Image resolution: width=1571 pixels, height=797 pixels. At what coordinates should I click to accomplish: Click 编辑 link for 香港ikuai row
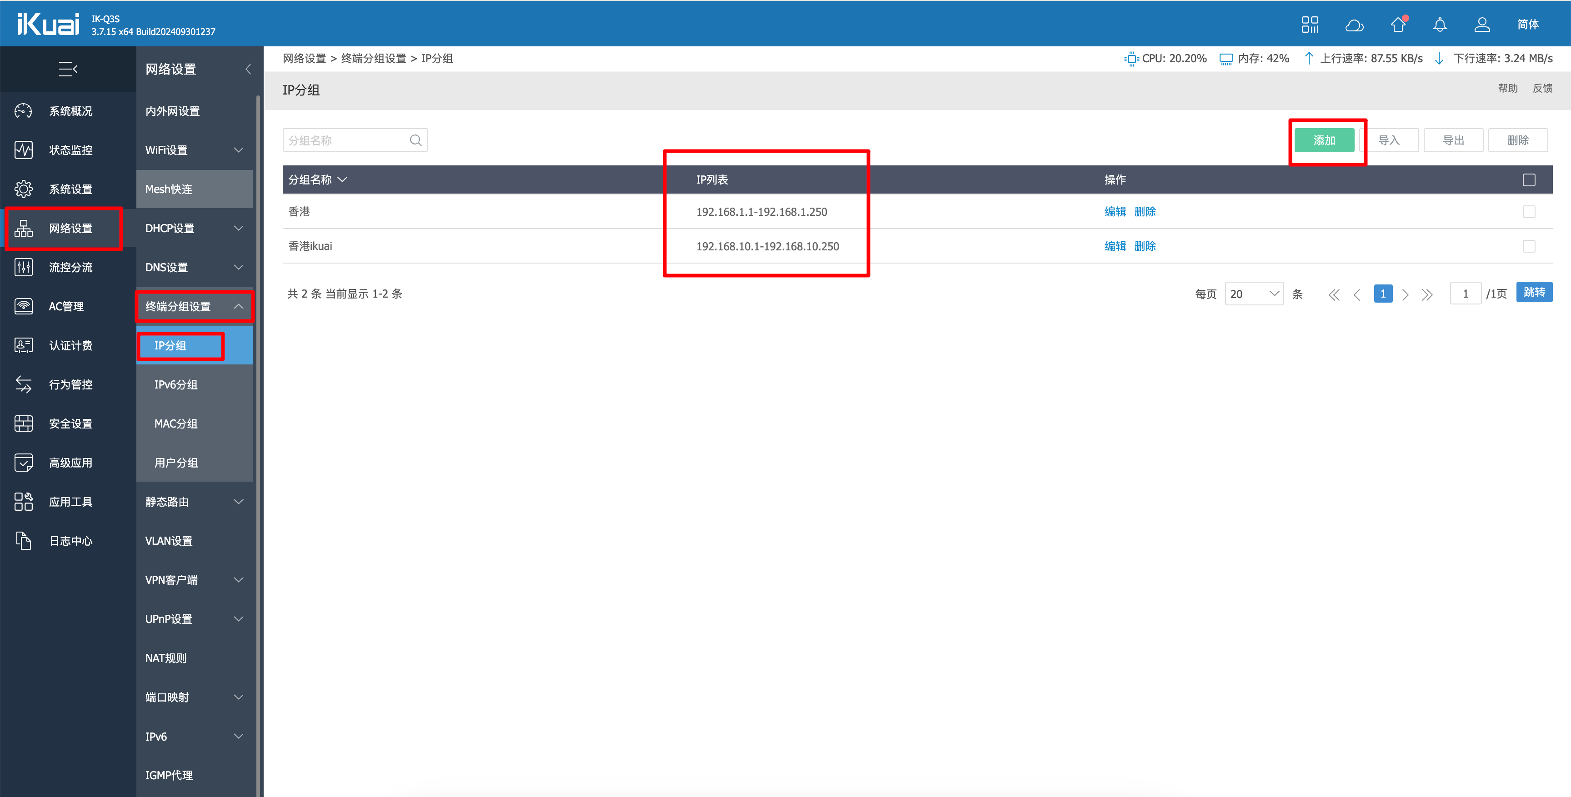pyautogui.click(x=1115, y=246)
